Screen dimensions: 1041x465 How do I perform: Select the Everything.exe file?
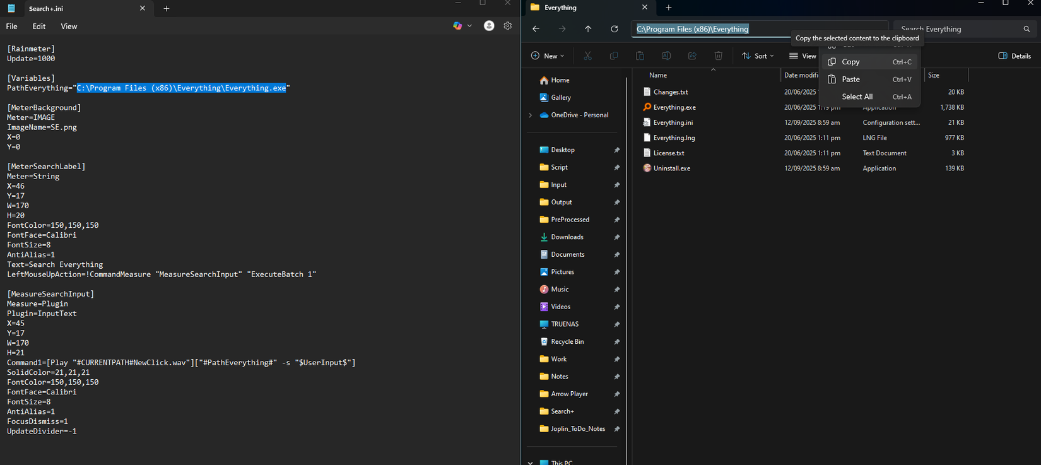click(x=674, y=107)
